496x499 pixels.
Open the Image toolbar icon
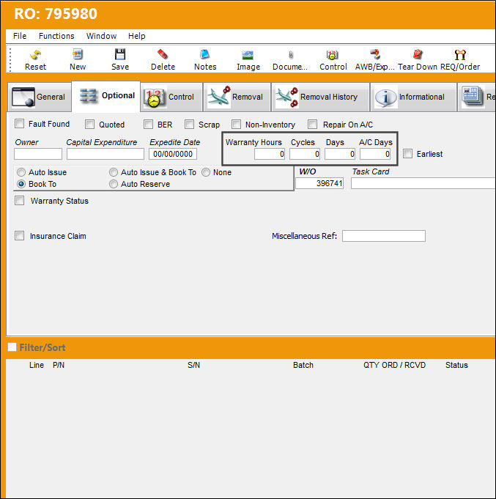pyautogui.click(x=248, y=59)
